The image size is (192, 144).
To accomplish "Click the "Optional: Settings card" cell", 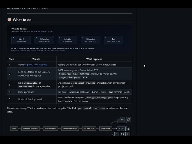I will pos(36,99).
